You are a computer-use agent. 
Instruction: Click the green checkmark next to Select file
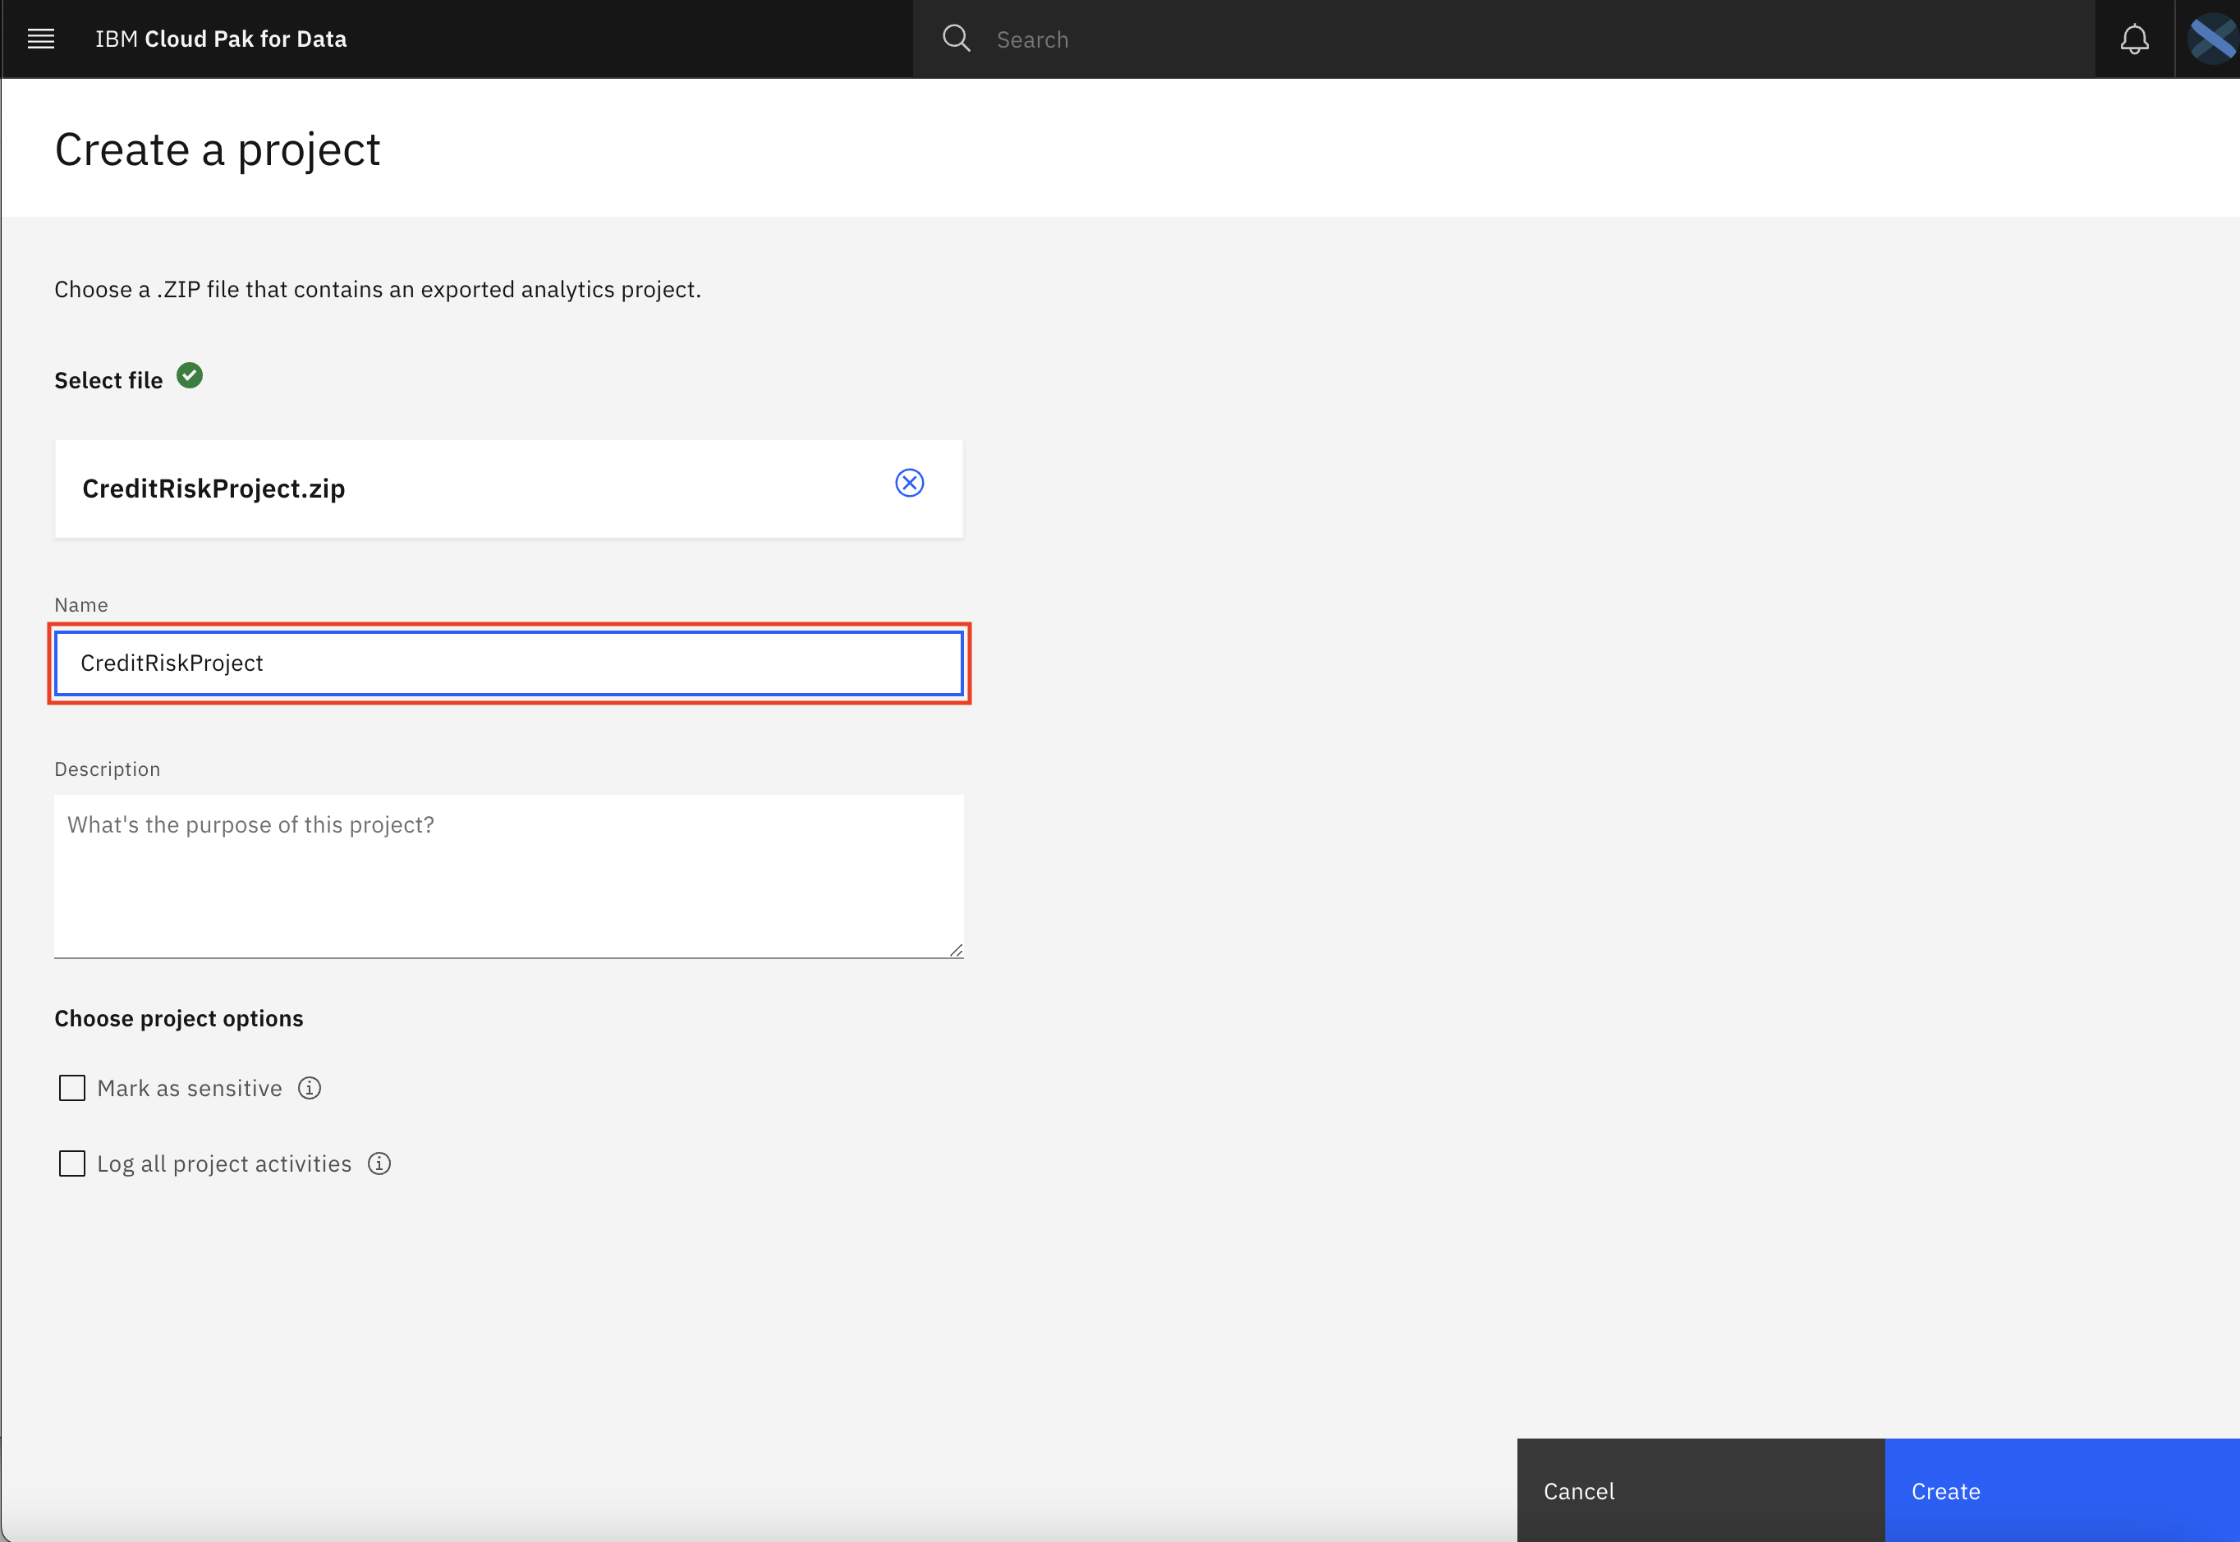pyautogui.click(x=189, y=378)
